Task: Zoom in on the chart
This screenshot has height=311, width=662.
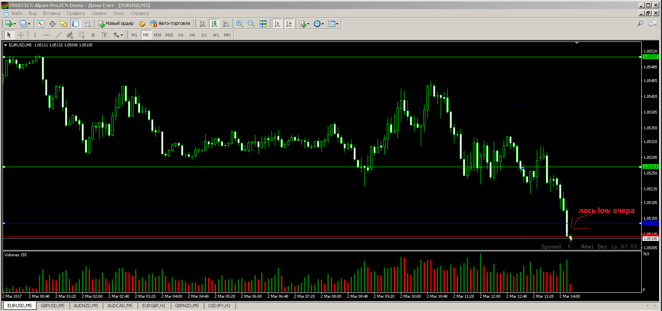Action: [x=240, y=24]
